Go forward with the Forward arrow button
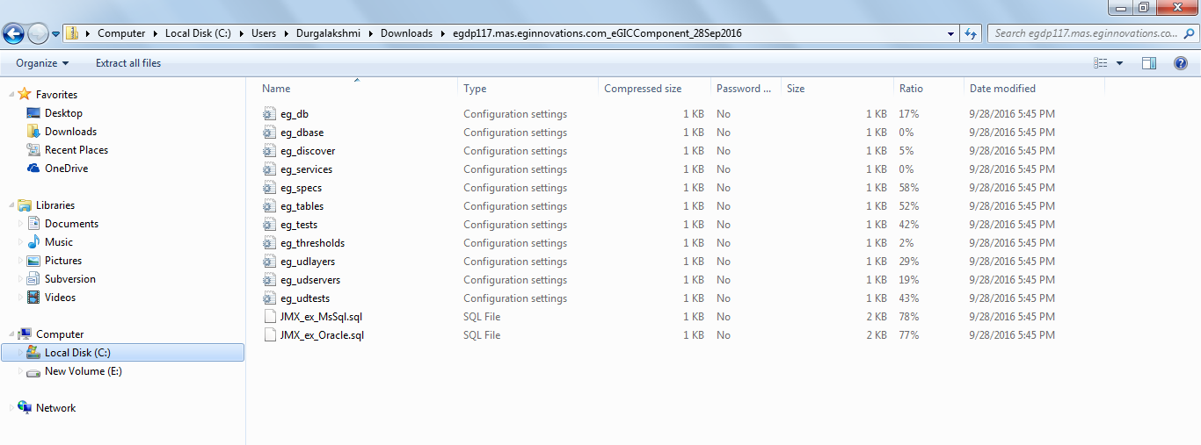This screenshot has height=445, width=1201. (39, 33)
